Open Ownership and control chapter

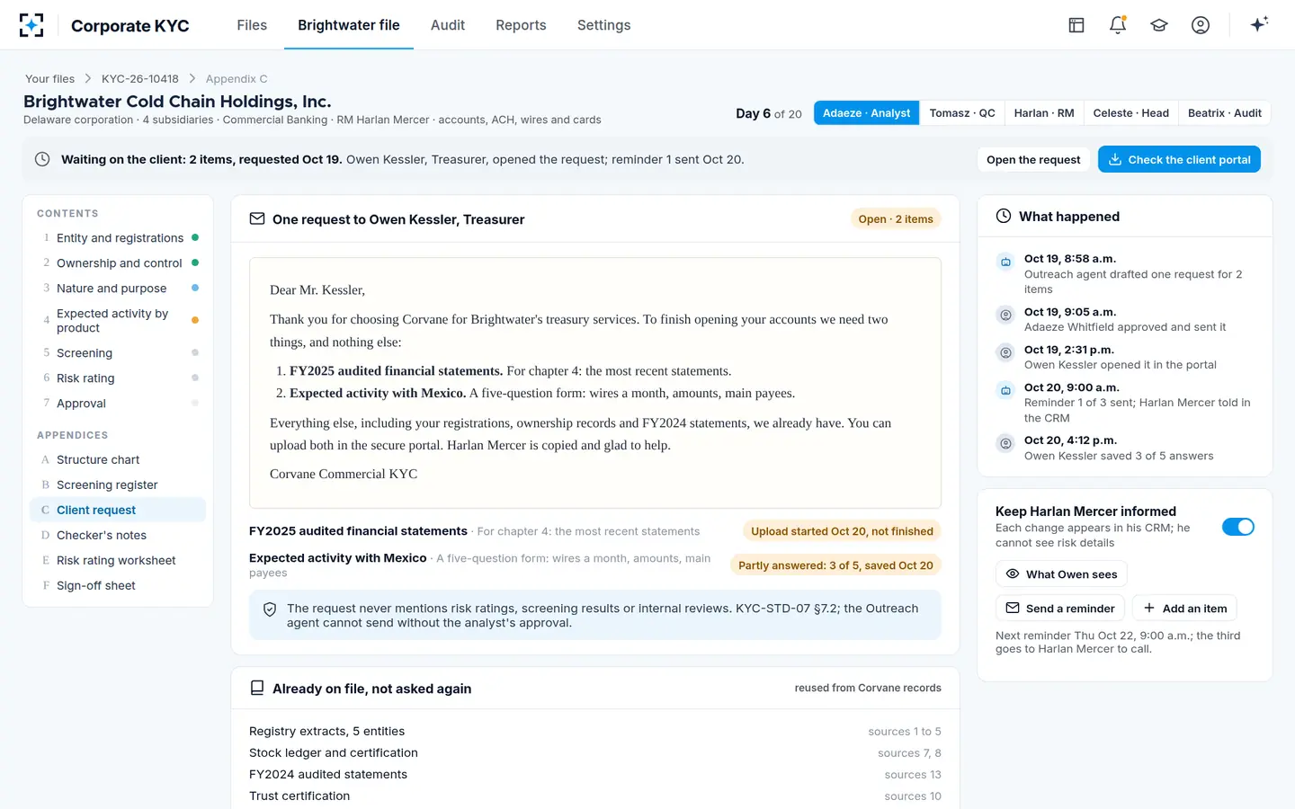(x=118, y=263)
